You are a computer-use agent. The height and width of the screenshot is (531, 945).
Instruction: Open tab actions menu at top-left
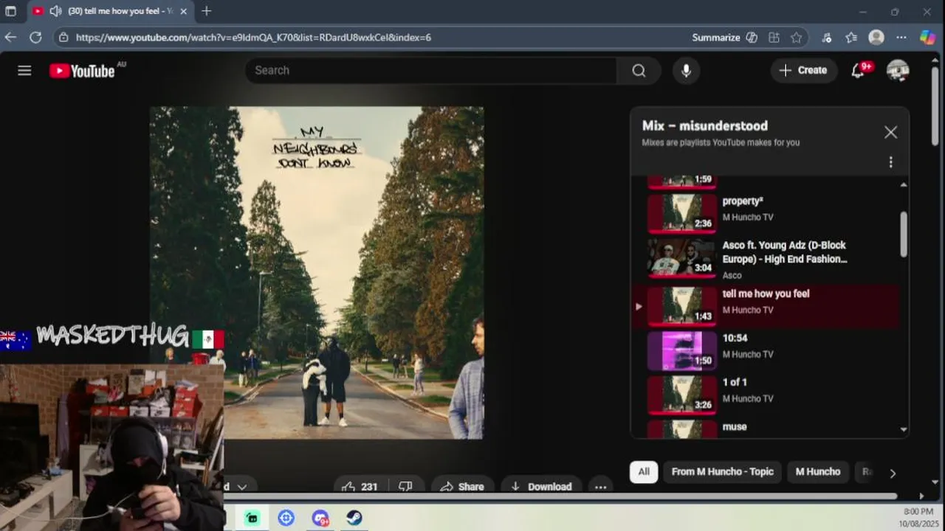[10, 11]
